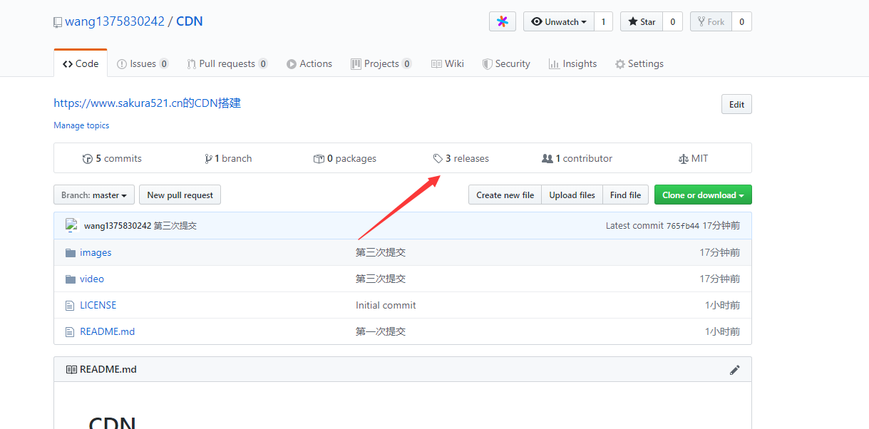
Task: Open the repository Settings tab
Action: pos(639,63)
